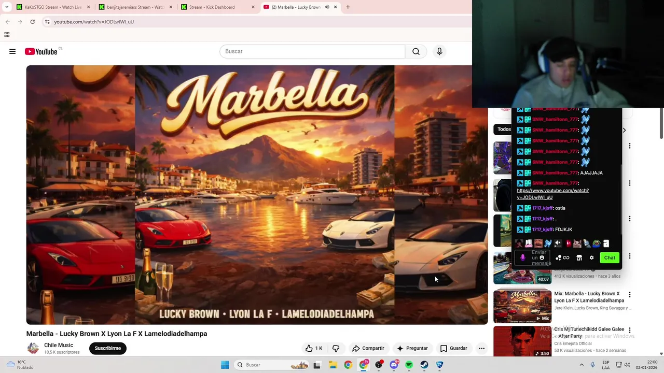Viewport: 664px width, 373px height.
Task: Show hidden system tray icons
Action: (581, 365)
